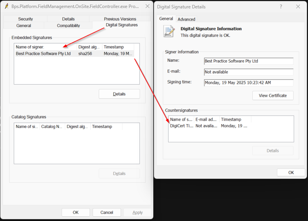Open View Certificate
Viewport: 308px width, 221px height.
(273, 96)
